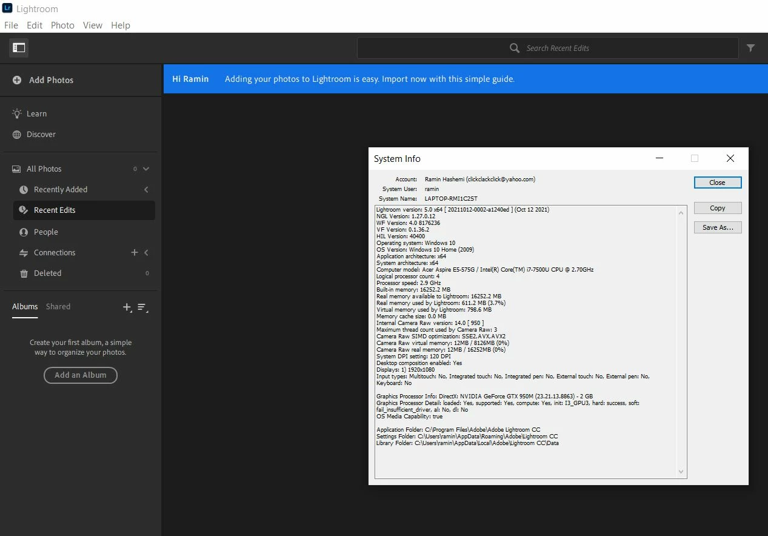This screenshot has height=536, width=768.
Task: Expand the Connections chevron arrow
Action: [x=146, y=252]
